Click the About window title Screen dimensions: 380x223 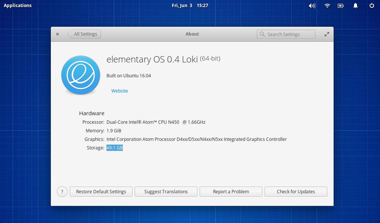coord(192,34)
